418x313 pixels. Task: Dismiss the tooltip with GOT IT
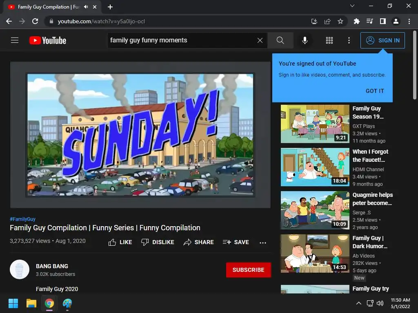click(x=375, y=91)
